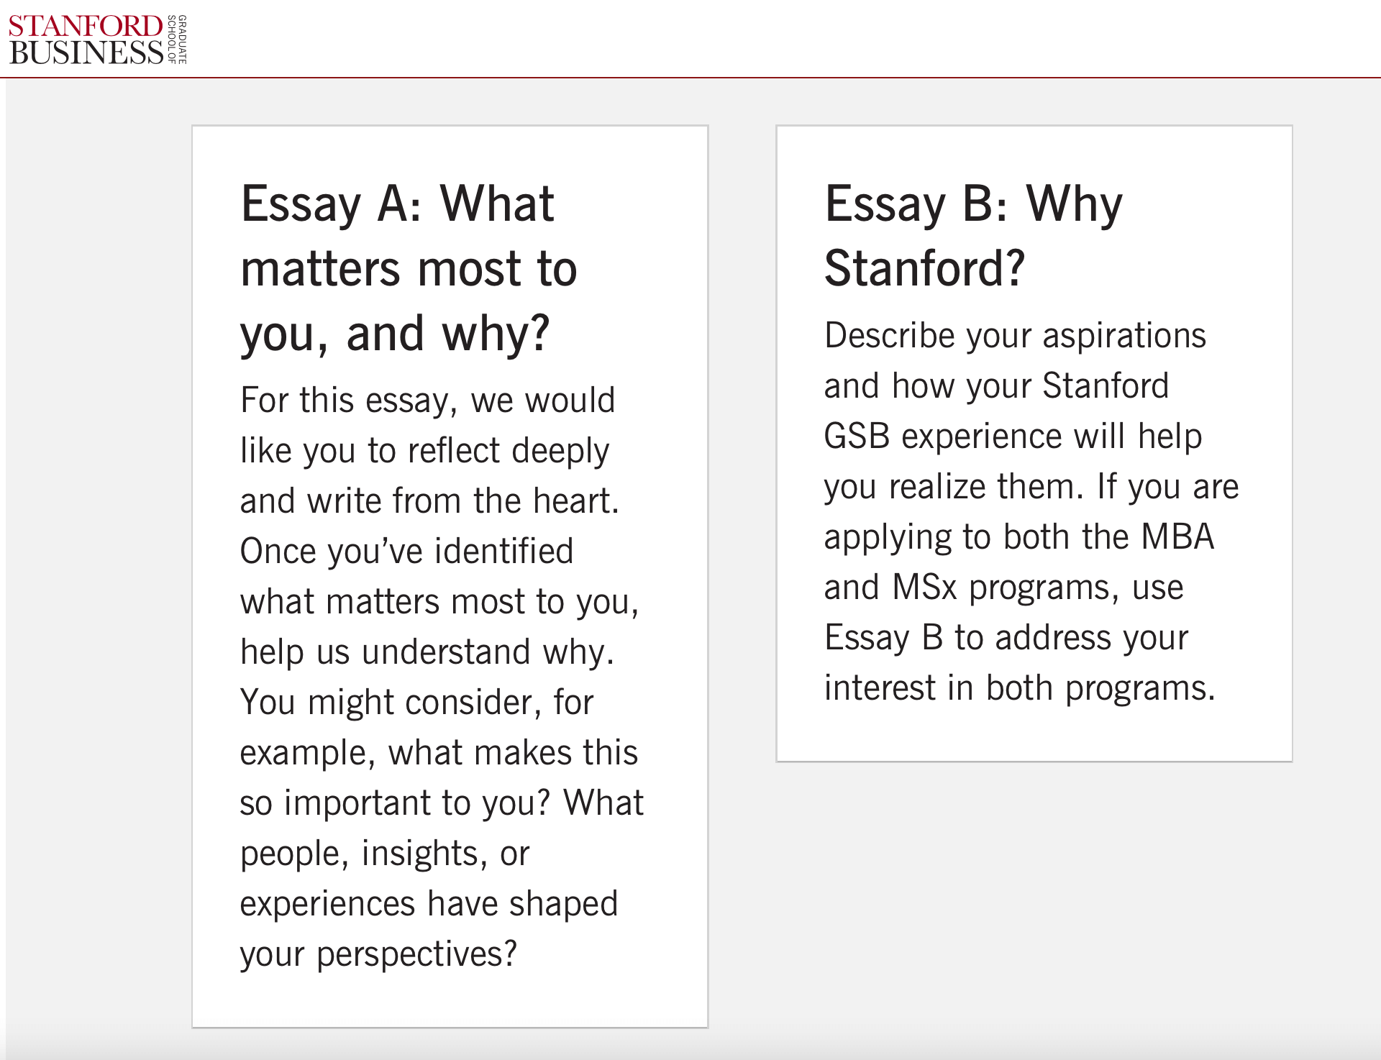Click the 'Graduate School of' vertical text

(x=177, y=40)
